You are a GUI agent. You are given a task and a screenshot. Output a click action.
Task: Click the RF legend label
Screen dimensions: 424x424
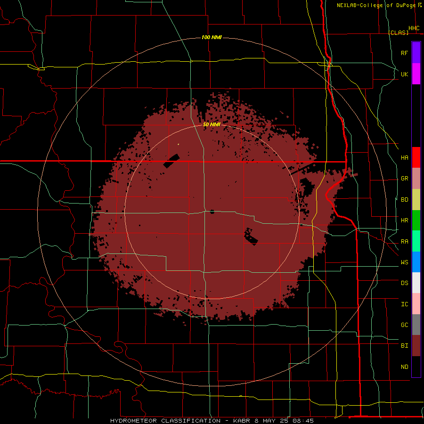click(x=405, y=53)
